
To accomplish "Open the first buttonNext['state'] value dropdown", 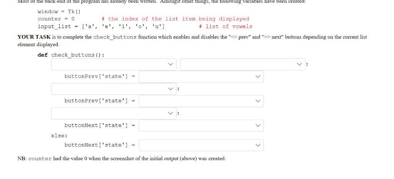I will 201,125.
